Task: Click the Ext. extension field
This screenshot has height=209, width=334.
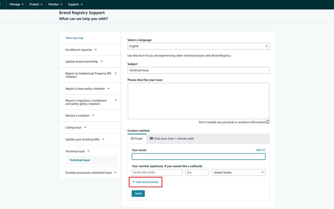Action: [x=197, y=172]
